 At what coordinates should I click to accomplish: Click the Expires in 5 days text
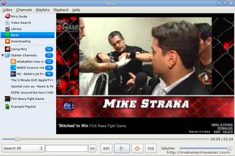(x=199, y=132)
